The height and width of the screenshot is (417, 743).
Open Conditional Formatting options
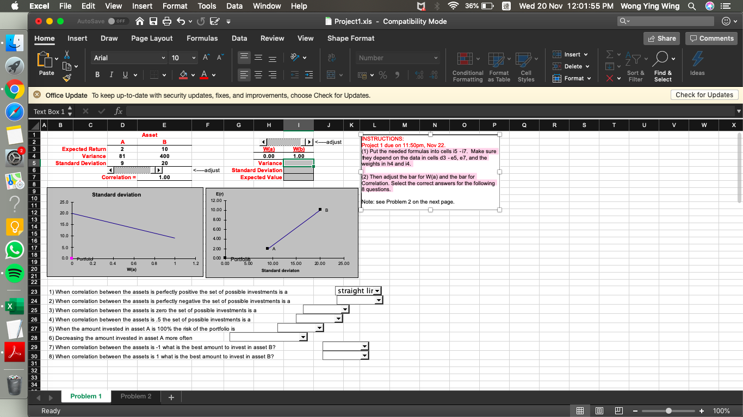click(467, 66)
